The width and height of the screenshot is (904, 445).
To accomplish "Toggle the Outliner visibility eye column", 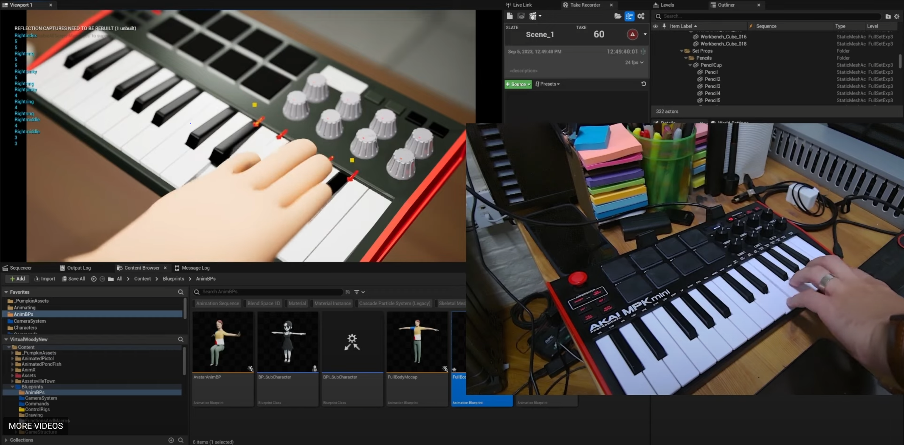I will 655,26.
